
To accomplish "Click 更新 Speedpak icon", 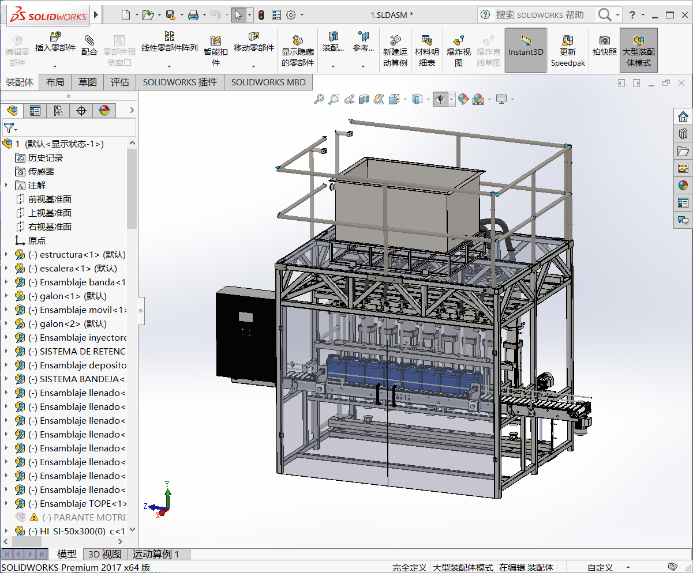I will 568,40.
